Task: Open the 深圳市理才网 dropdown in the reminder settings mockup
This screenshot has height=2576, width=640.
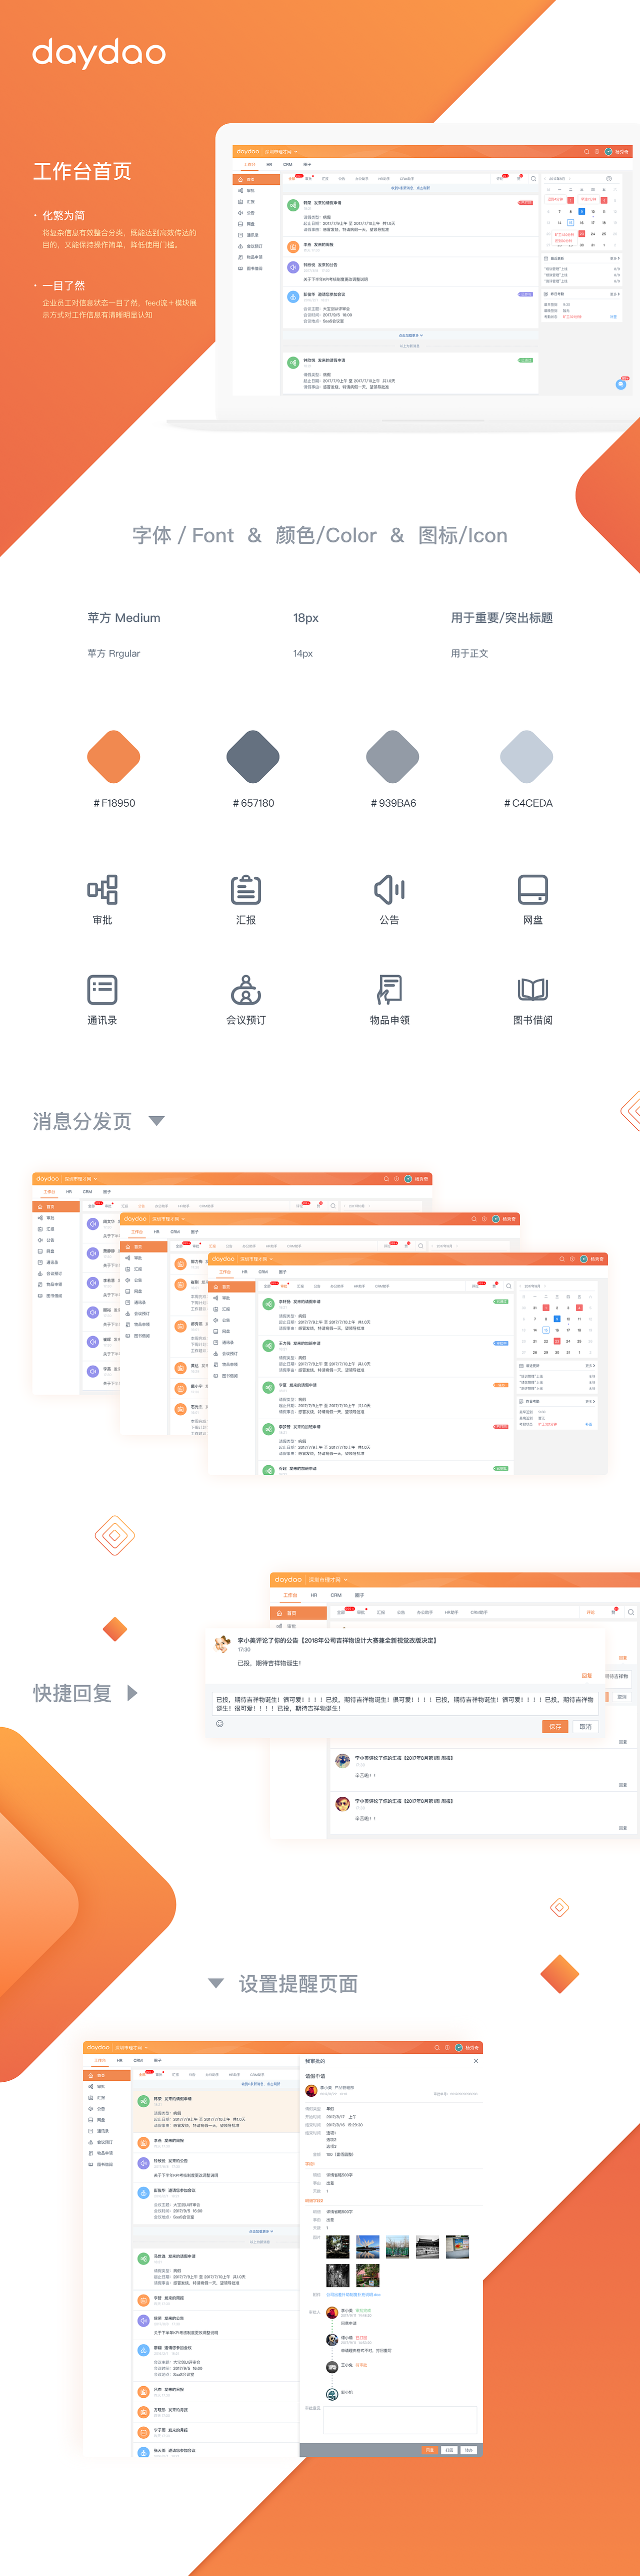Action: click(131, 2048)
